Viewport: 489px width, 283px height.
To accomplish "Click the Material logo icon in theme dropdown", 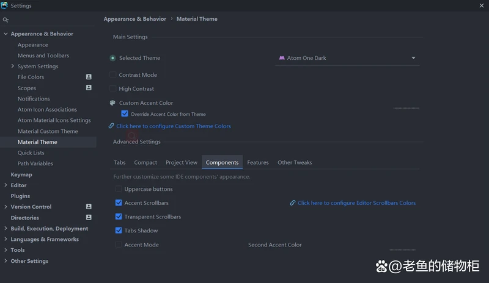I will pos(282,58).
